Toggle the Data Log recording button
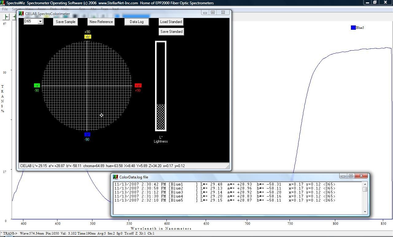 tap(136, 21)
